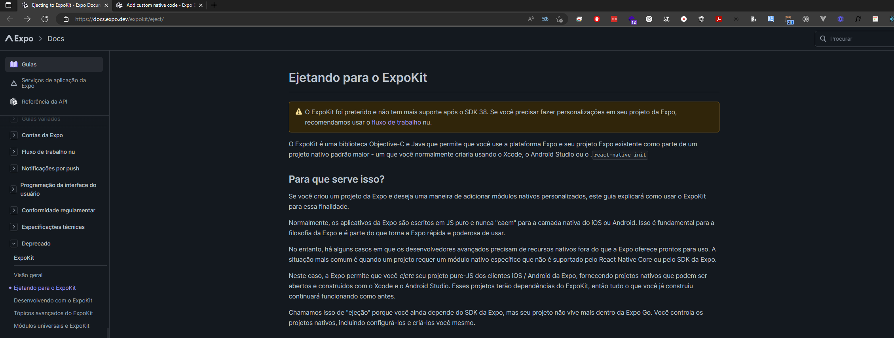
Task: Click the Para que serve isso? heading
Action: coord(336,179)
